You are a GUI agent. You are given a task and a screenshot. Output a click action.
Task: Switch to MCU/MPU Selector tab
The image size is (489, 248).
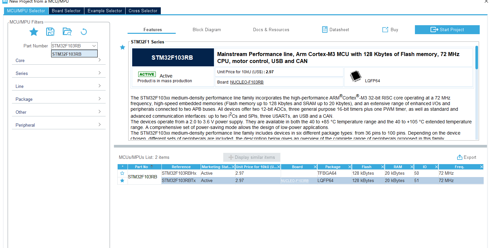pyautogui.click(x=26, y=11)
